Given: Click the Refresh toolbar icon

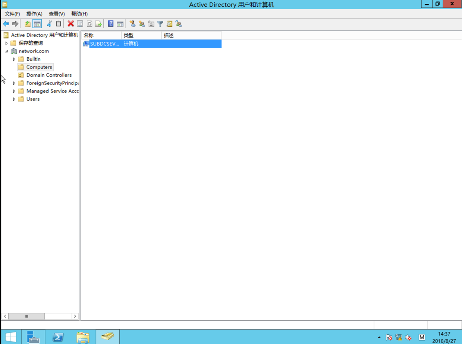Looking at the screenshot, I should click(89, 24).
